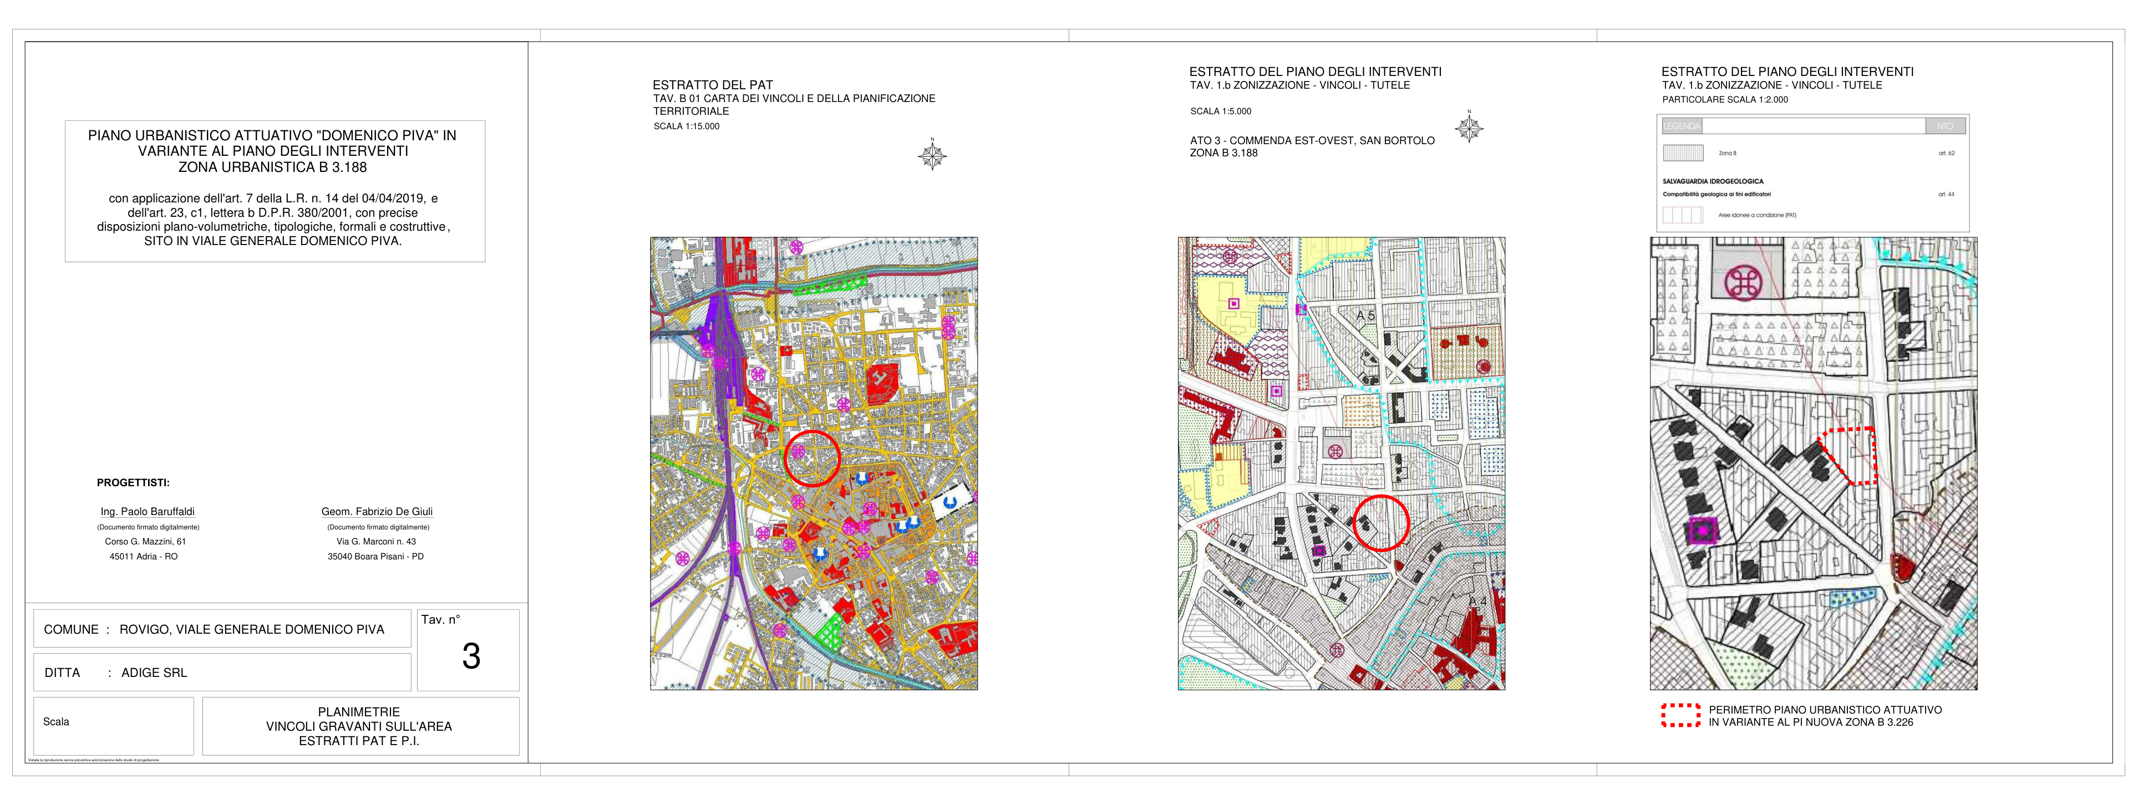Image resolution: width=2138 pixels, height=805 pixels.
Task: Click the red dashed rectangle legend symbol
Action: point(1680,715)
